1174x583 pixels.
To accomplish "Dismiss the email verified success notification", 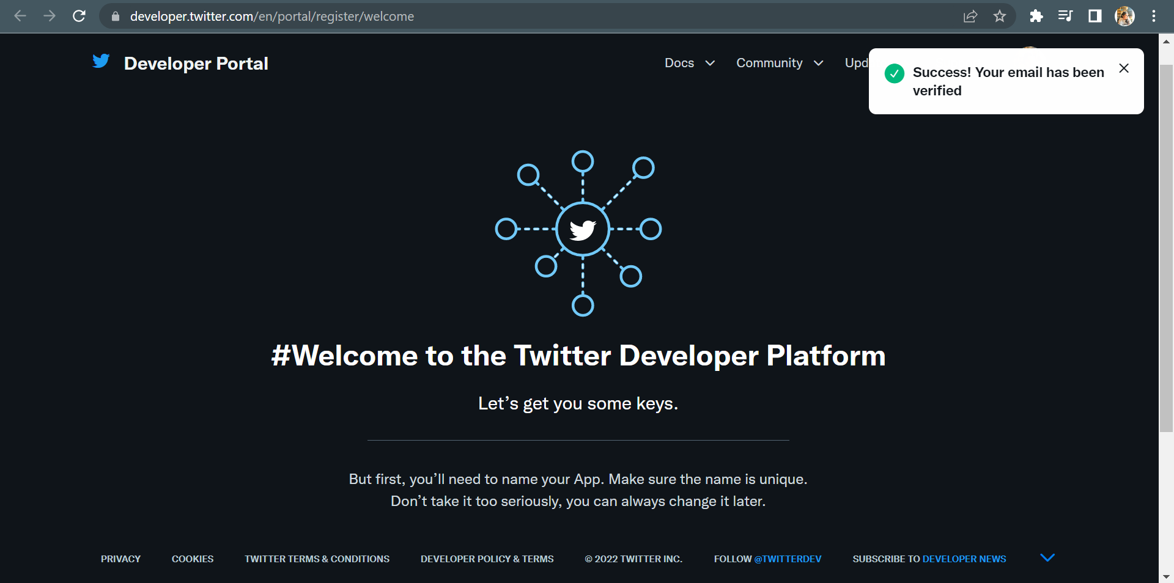I will (x=1124, y=68).
